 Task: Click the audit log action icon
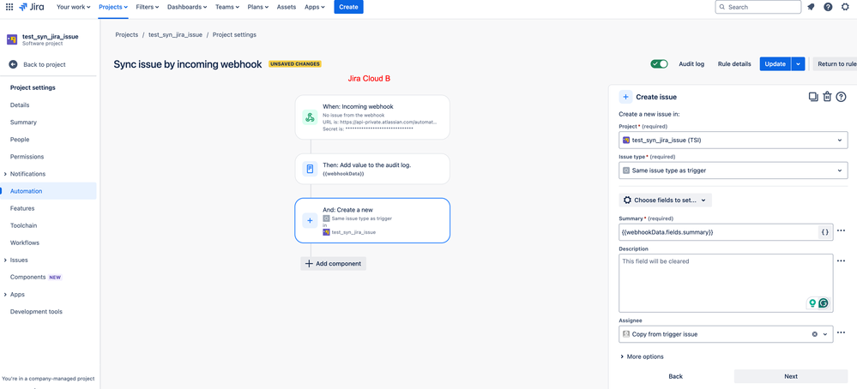(310, 169)
